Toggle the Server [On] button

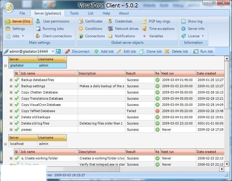pyautogui.click(x=18, y=21)
